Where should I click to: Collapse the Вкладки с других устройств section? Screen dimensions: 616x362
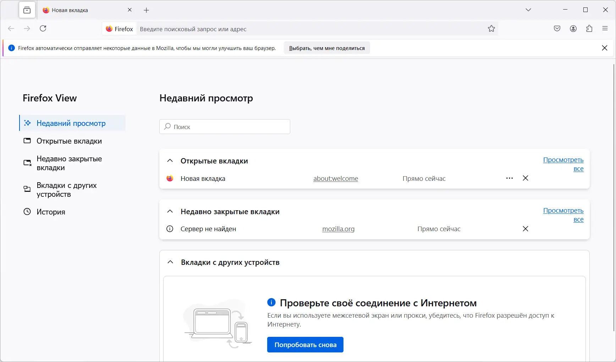[170, 262]
